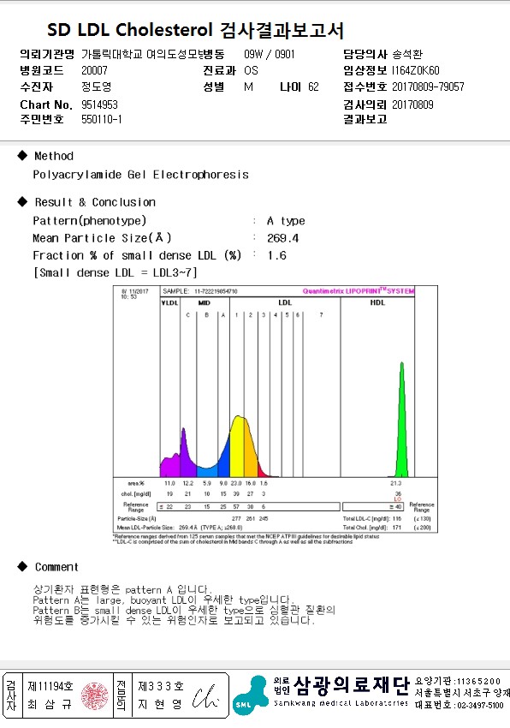Select sex value M
This screenshot has width=510, height=728.
[x=249, y=87]
